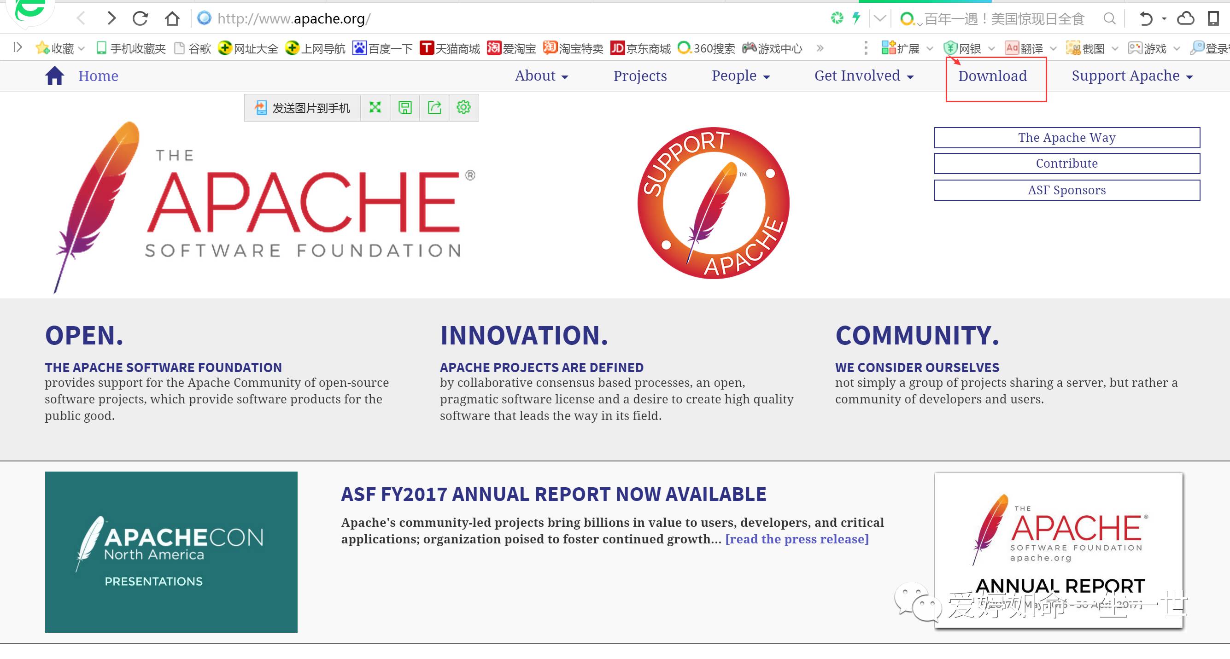Viewport: 1230px width, 659px height.
Task: Click the cloud sync icon
Action: click(1185, 18)
